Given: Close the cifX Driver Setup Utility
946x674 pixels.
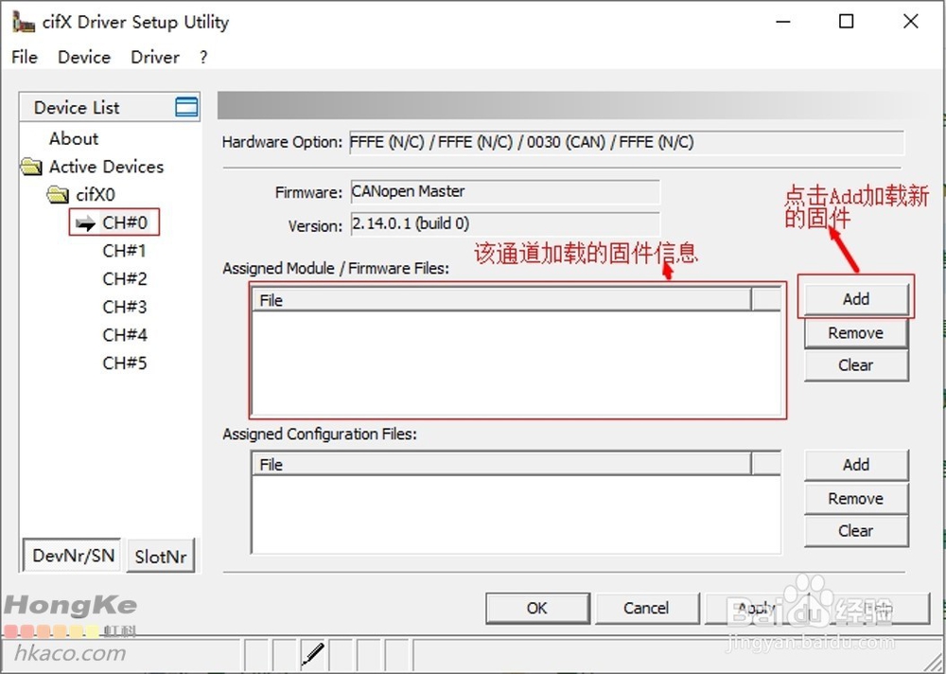Looking at the screenshot, I should tap(910, 22).
